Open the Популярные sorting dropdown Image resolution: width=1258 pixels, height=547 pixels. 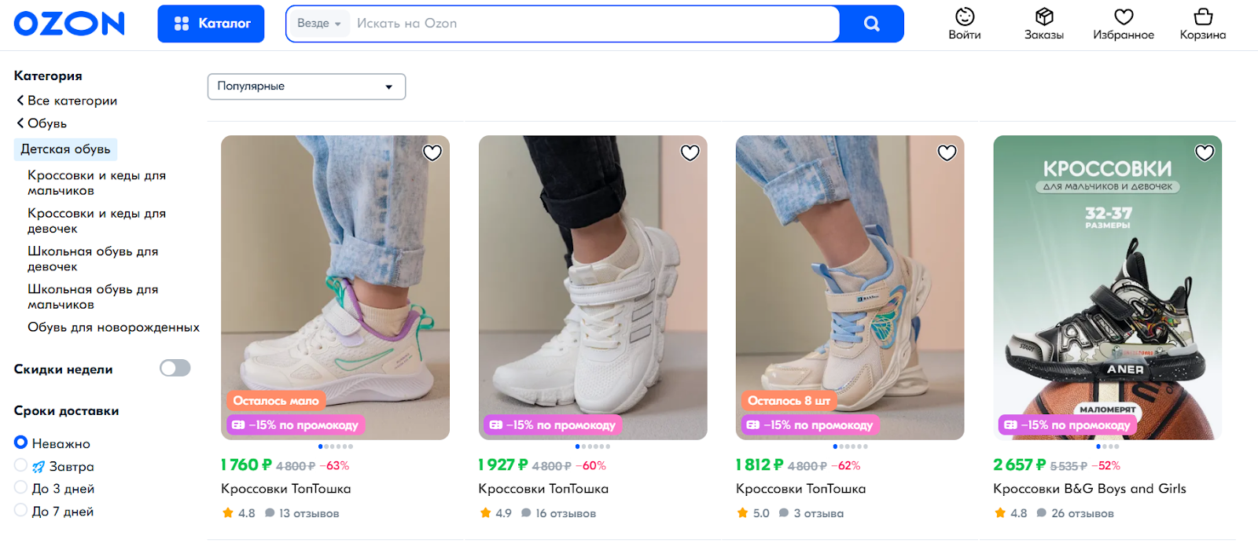coord(307,86)
